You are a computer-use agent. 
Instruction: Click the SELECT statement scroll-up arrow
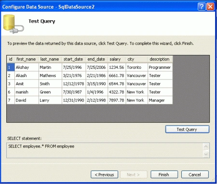coord(206,146)
